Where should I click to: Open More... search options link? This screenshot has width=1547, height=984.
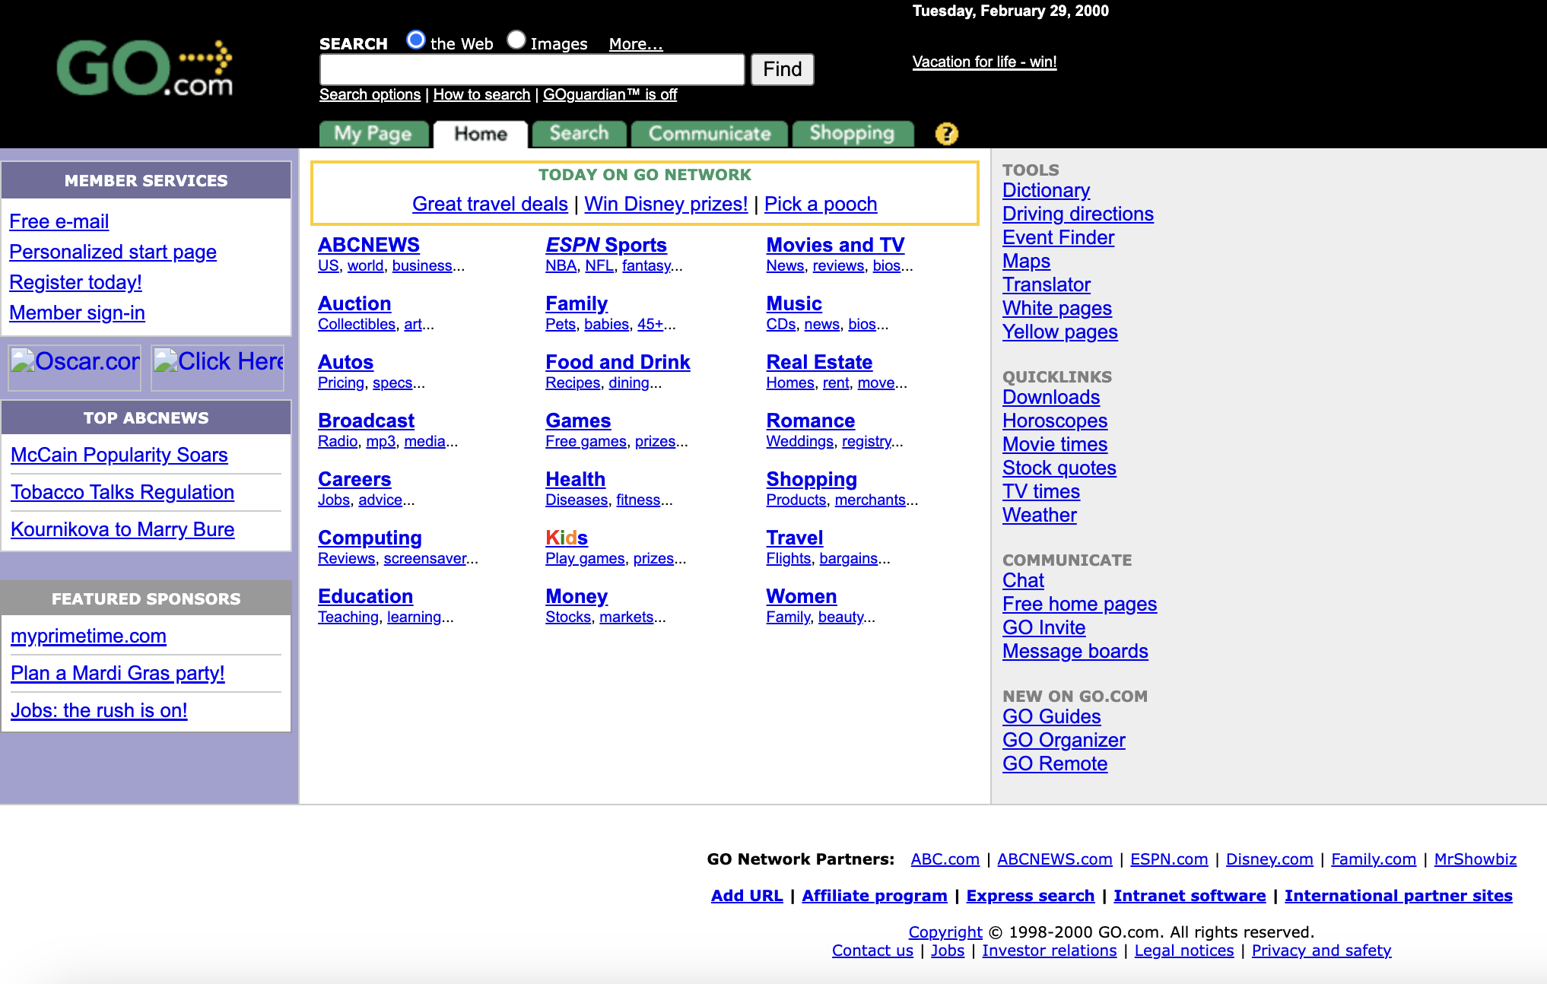636,44
